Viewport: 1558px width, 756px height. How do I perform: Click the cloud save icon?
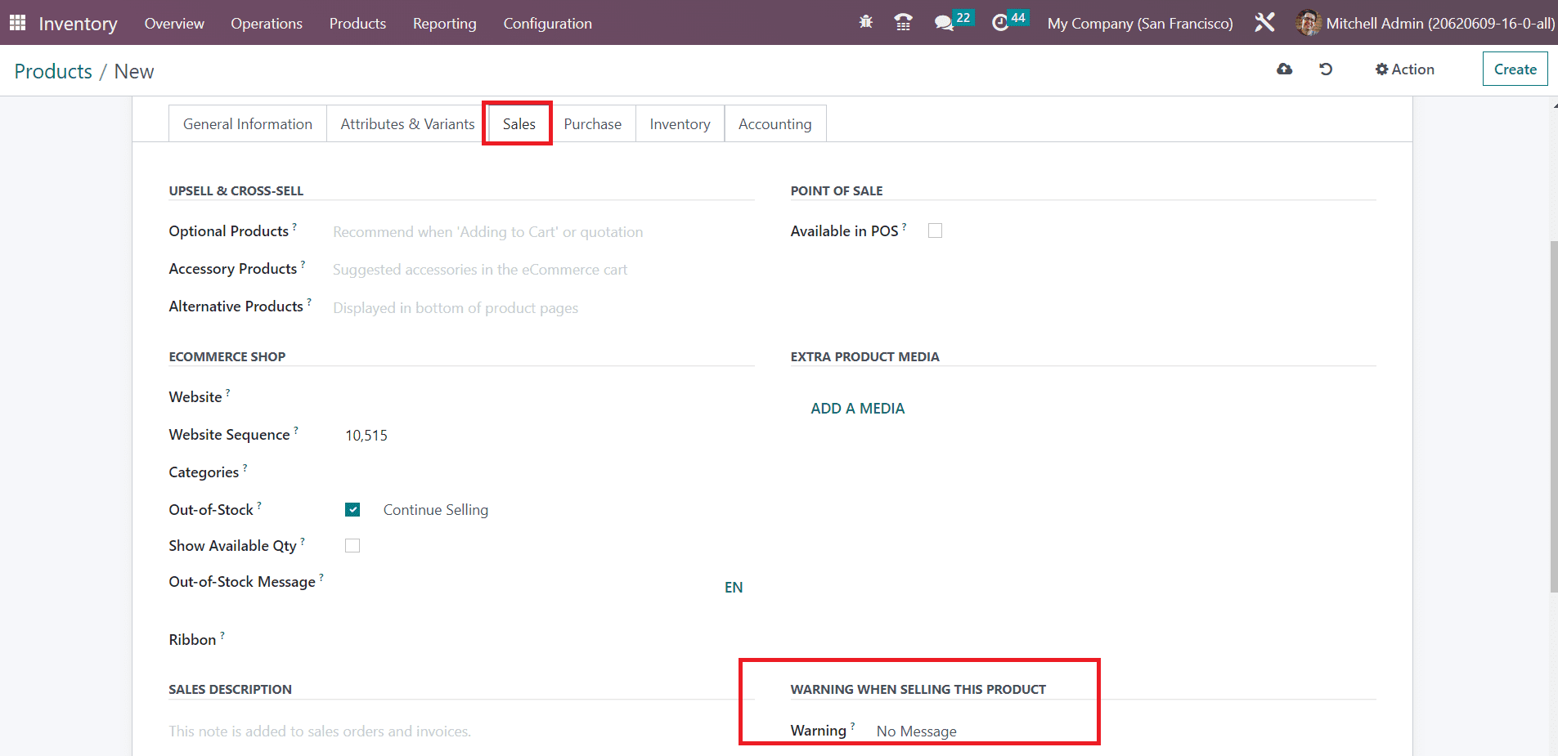[x=1284, y=69]
